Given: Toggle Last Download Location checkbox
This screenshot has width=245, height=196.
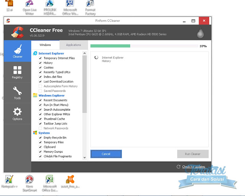Looking at the screenshot, I should click(40, 82).
